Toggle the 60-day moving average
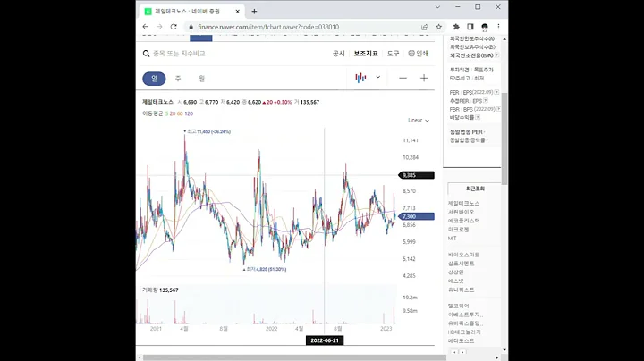This screenshot has height=361, width=644. coord(180,113)
